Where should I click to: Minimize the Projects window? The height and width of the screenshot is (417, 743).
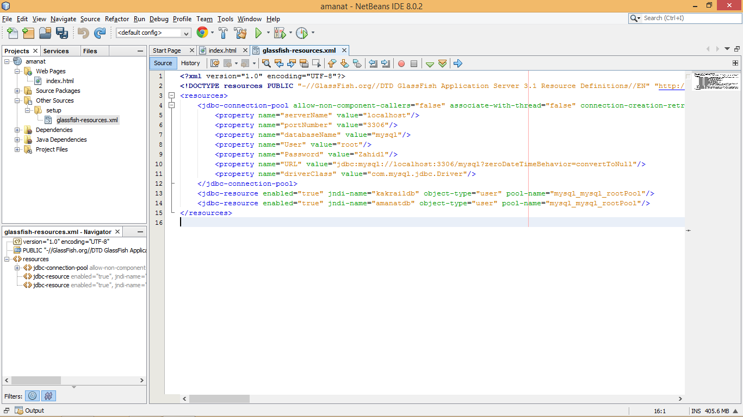tap(141, 50)
